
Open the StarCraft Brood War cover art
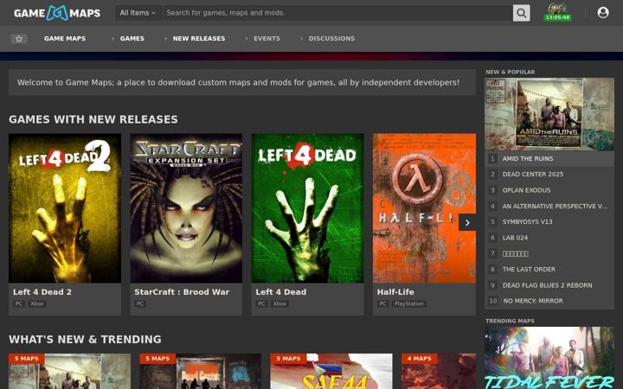click(x=186, y=208)
